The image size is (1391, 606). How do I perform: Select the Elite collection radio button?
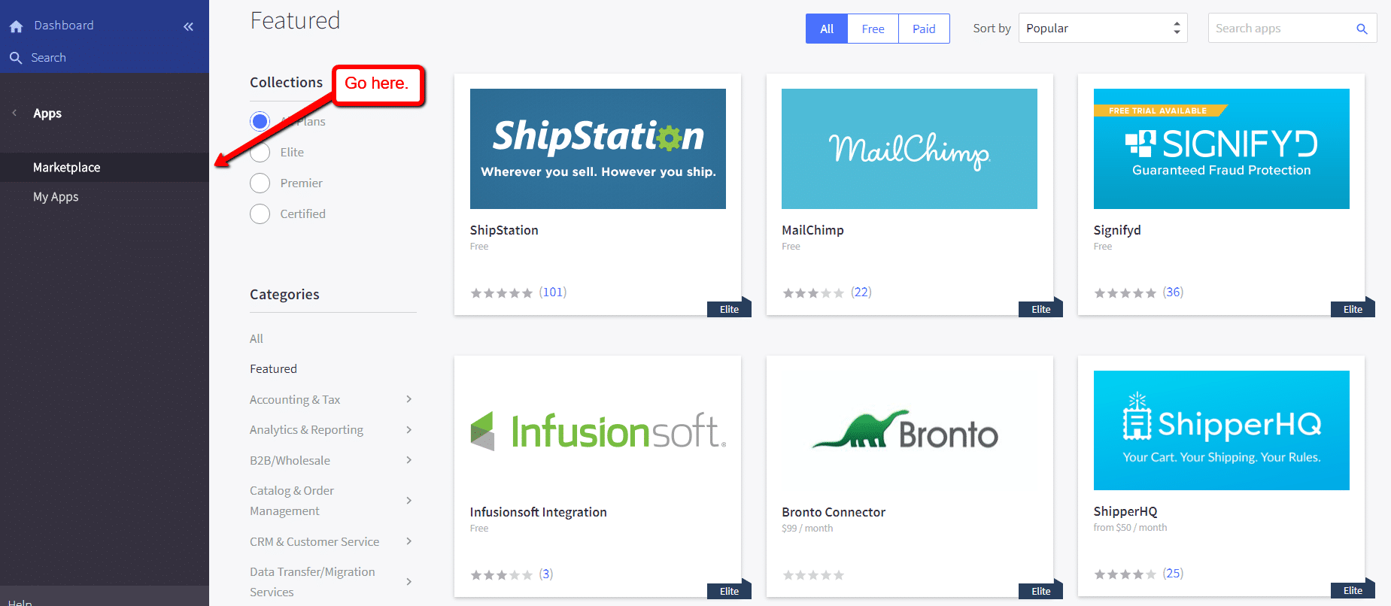pos(260,153)
